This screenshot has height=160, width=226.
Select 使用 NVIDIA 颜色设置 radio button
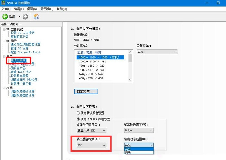78,119
